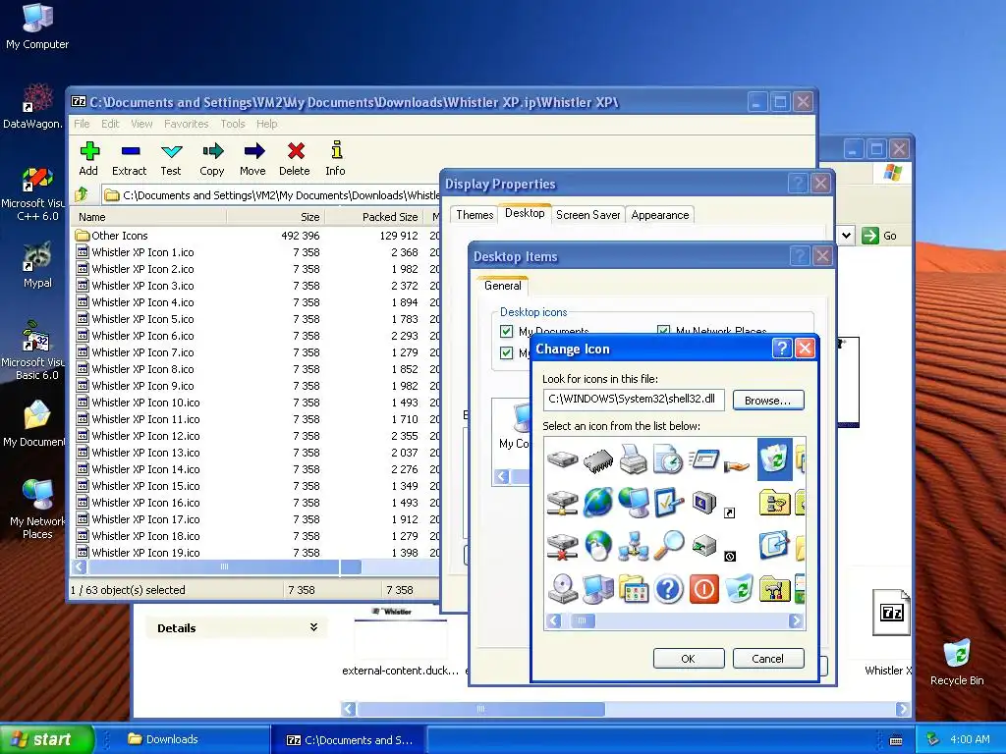The height and width of the screenshot is (754, 1006).
Task: Click the Downloads taskbar button
Action: 193,739
